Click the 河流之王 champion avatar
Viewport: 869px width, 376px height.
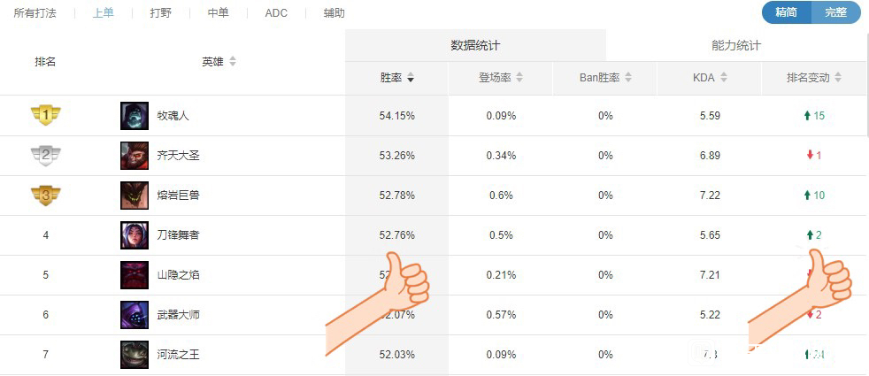[135, 355]
